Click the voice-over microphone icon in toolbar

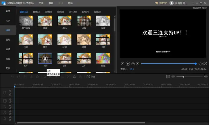click(x=75, y=77)
